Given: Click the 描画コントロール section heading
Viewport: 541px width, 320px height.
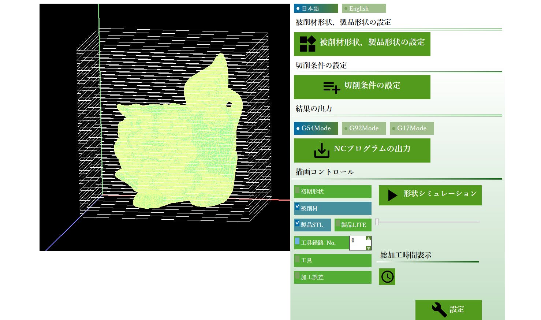Looking at the screenshot, I should pyautogui.click(x=325, y=172).
